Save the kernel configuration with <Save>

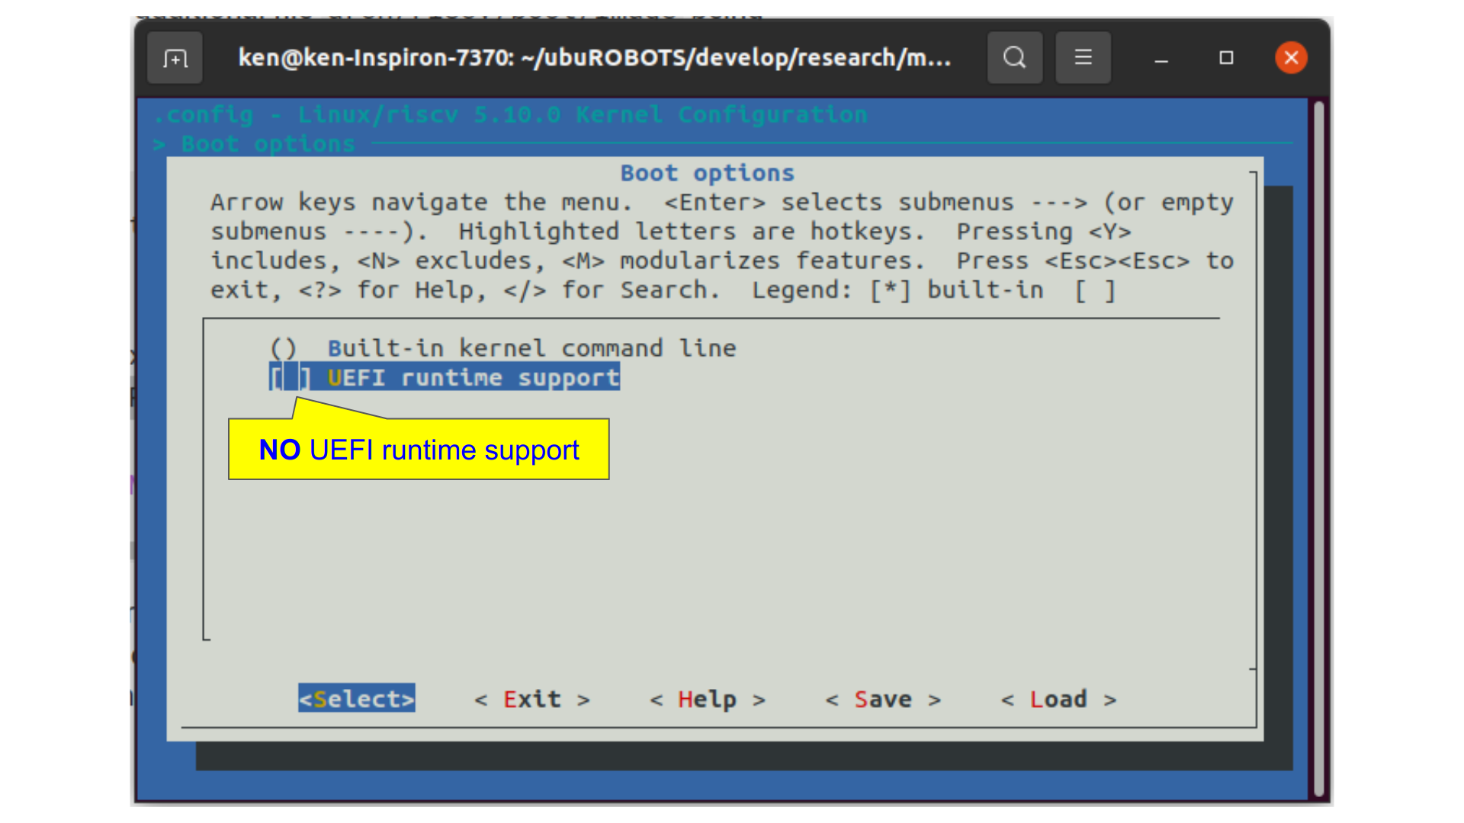tap(883, 699)
